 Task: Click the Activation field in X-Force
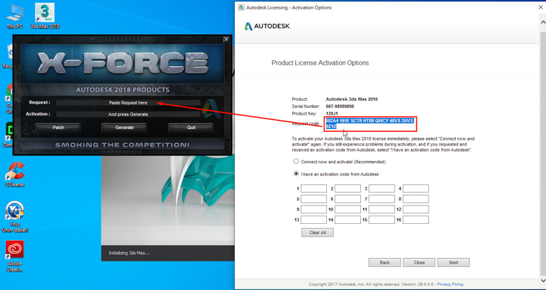pyautogui.click(x=128, y=114)
